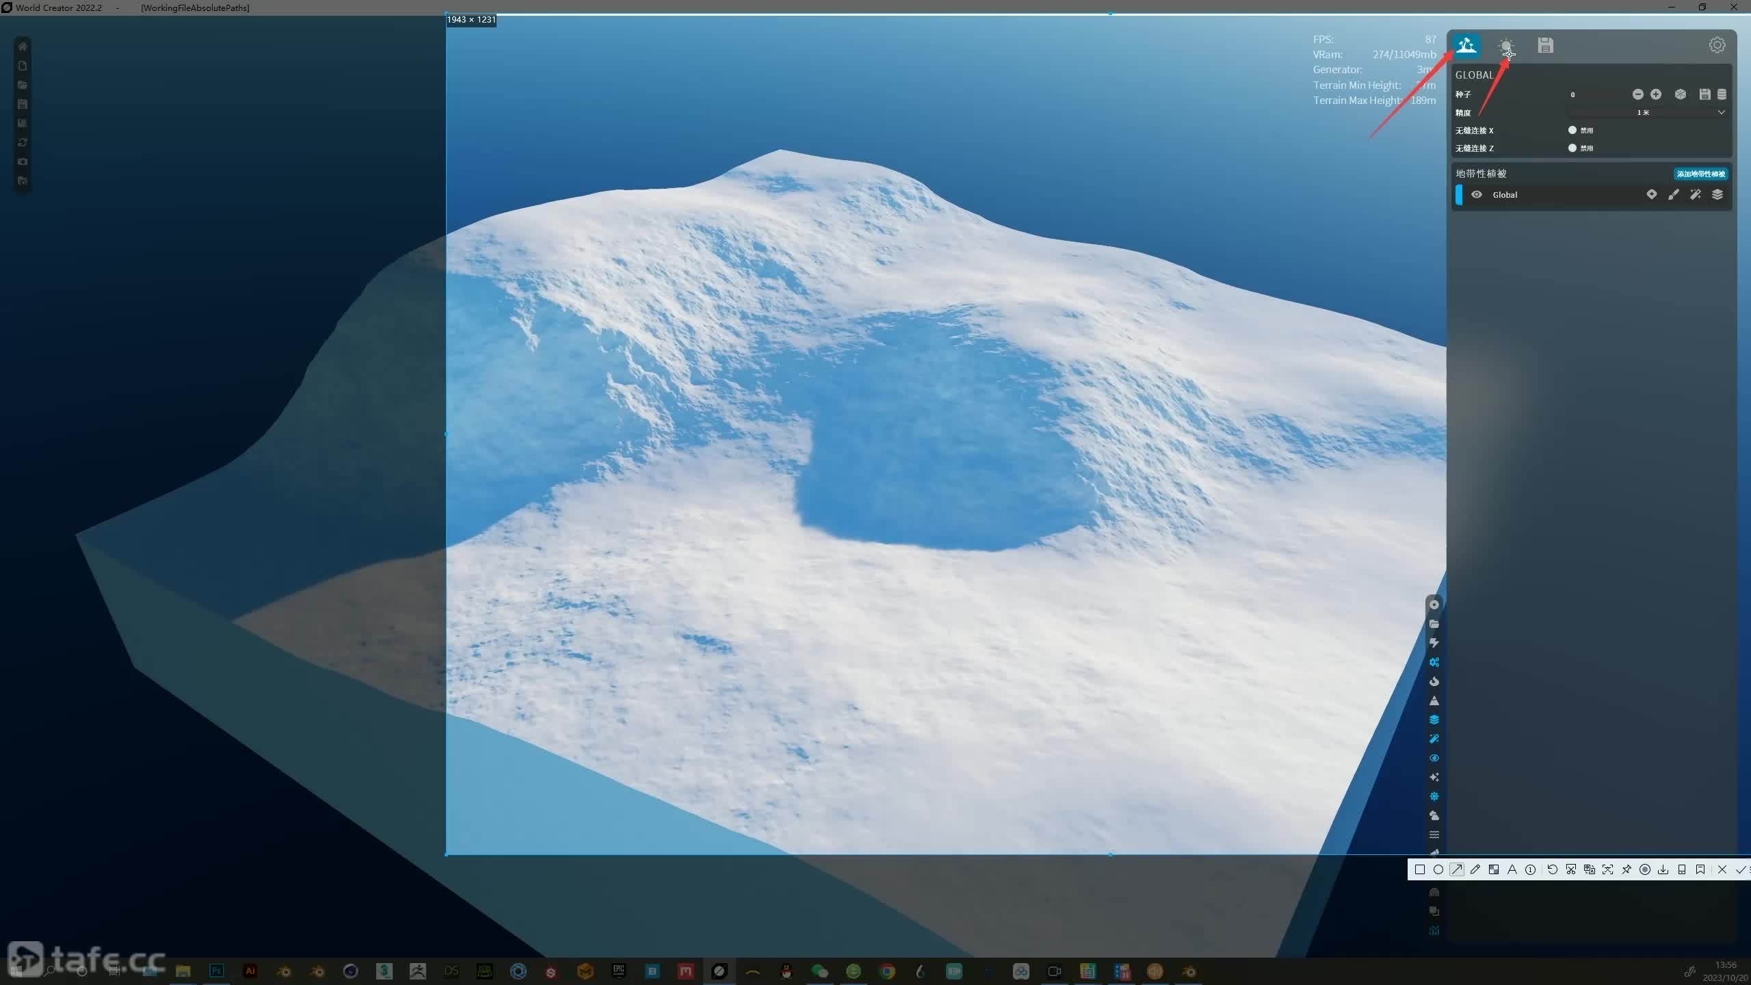Open Epic Games launcher from taskbar
Viewport: 1751px width, 985px height.
[619, 971]
